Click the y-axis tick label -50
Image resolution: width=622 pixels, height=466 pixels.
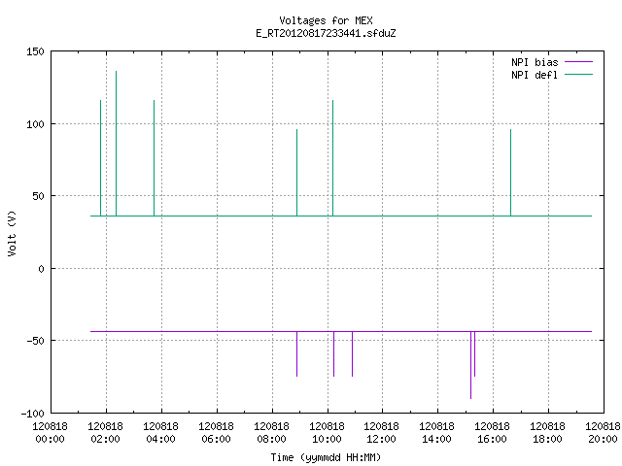35,341
